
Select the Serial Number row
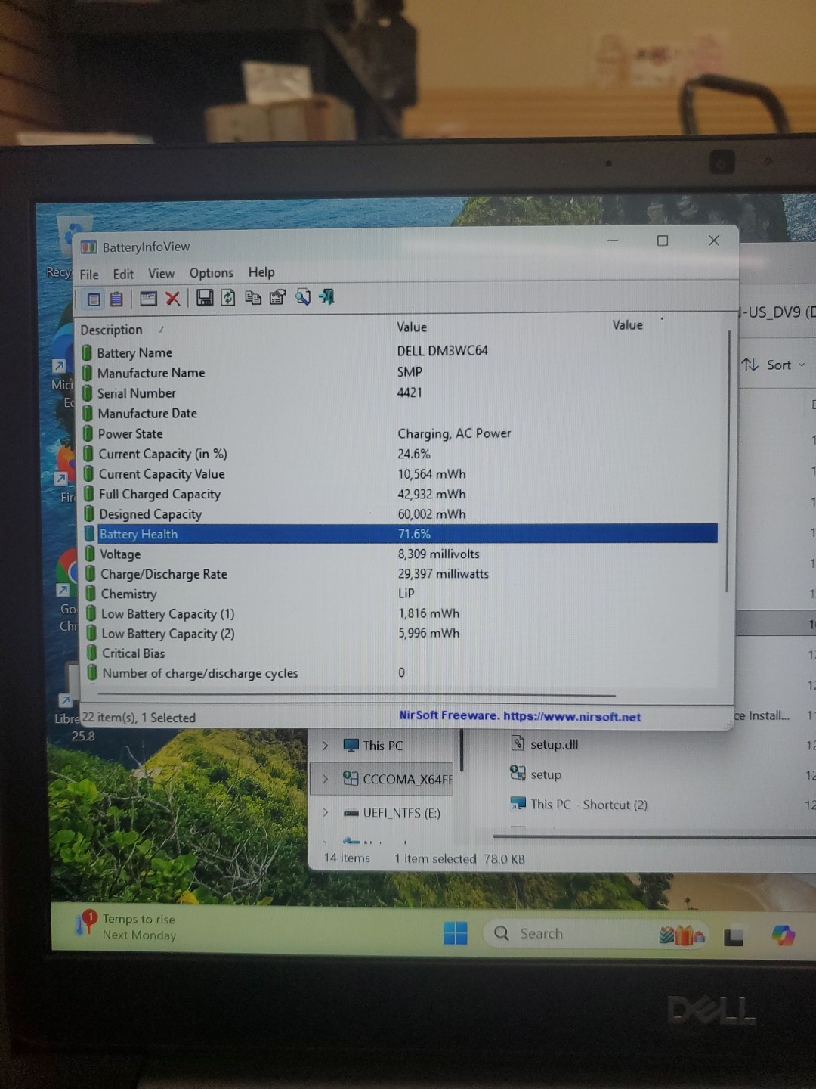400,392
